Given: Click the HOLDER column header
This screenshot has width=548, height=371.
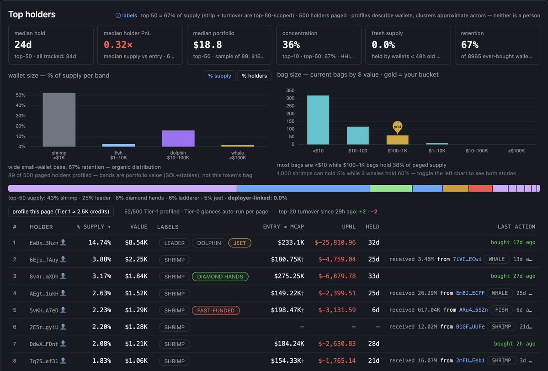Looking at the screenshot, I should pyautogui.click(x=41, y=227).
